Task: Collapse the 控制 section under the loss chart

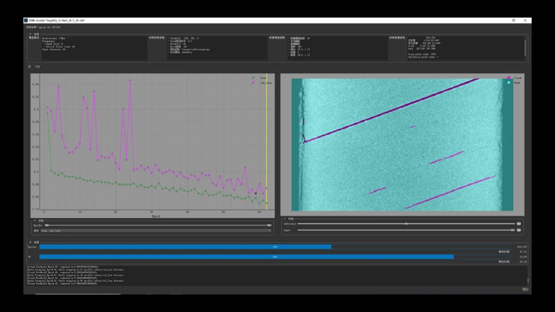Action: point(35,220)
